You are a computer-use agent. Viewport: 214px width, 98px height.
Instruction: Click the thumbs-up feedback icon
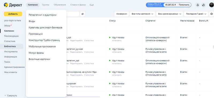204,5
